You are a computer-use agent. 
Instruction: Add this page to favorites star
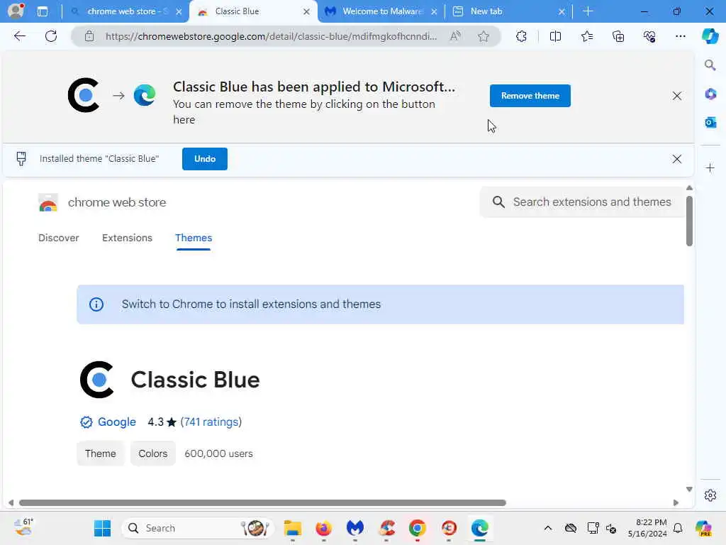click(x=484, y=36)
